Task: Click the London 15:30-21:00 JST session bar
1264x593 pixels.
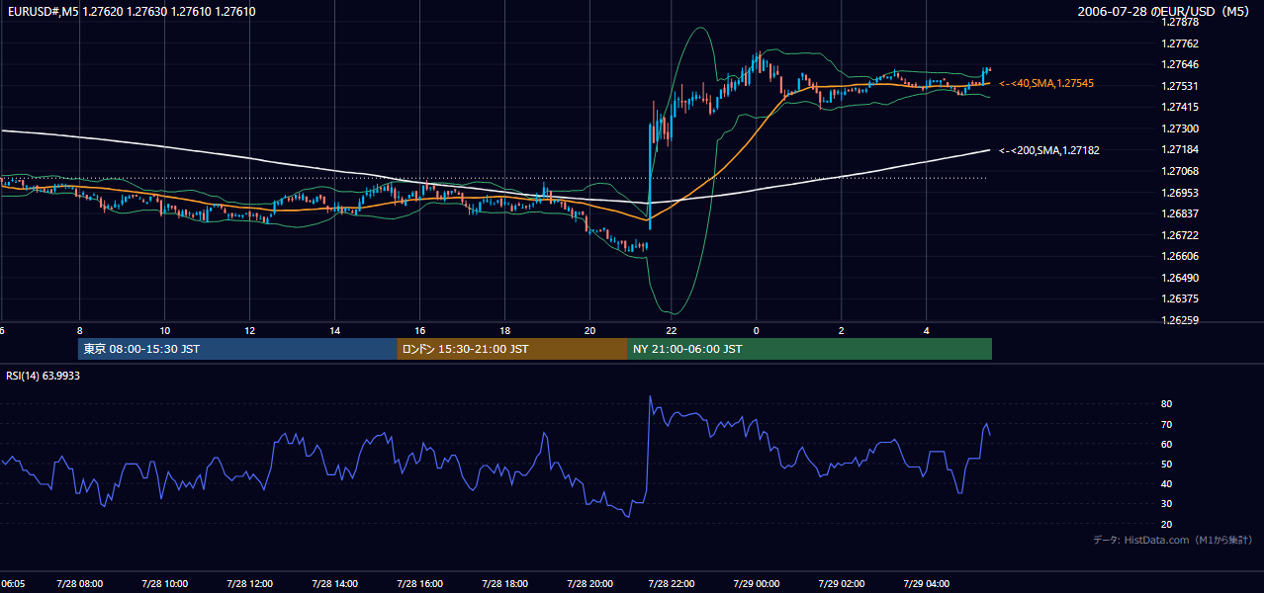Action: pos(511,349)
